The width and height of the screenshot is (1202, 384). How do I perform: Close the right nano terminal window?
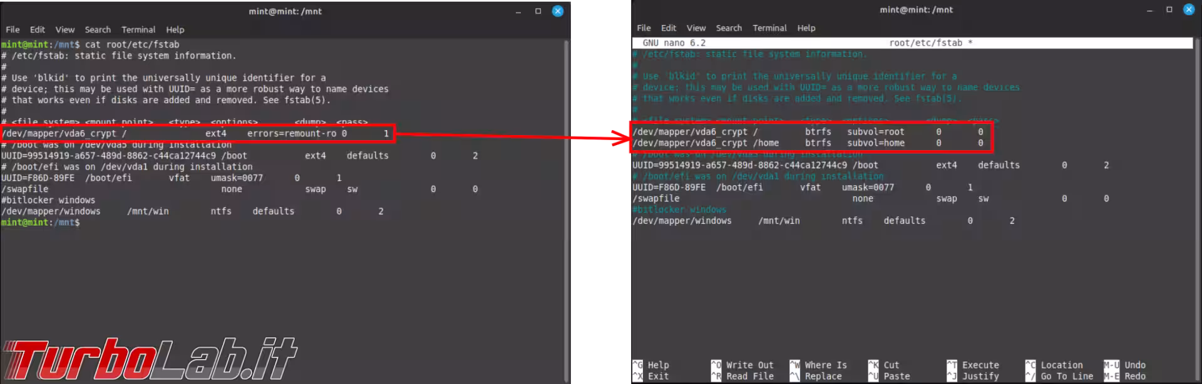coord(1189,9)
